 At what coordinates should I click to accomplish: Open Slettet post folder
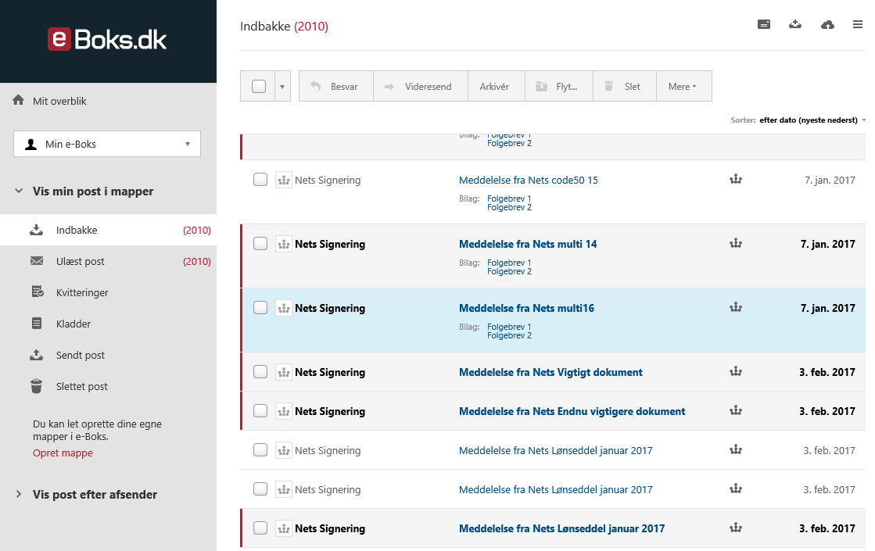pos(108,386)
